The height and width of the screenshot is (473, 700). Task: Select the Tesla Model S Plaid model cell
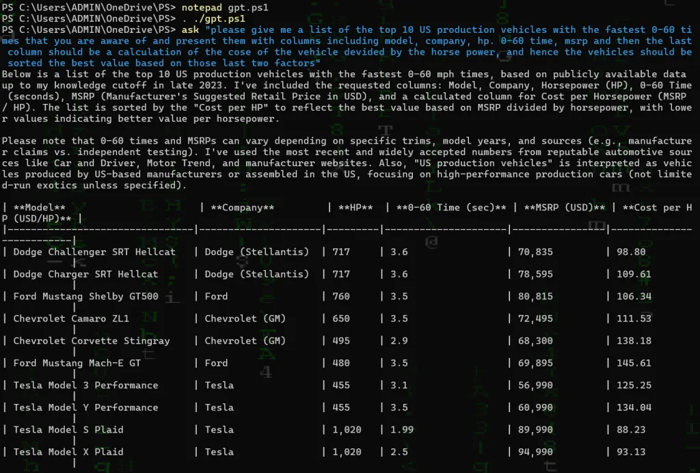68,430
